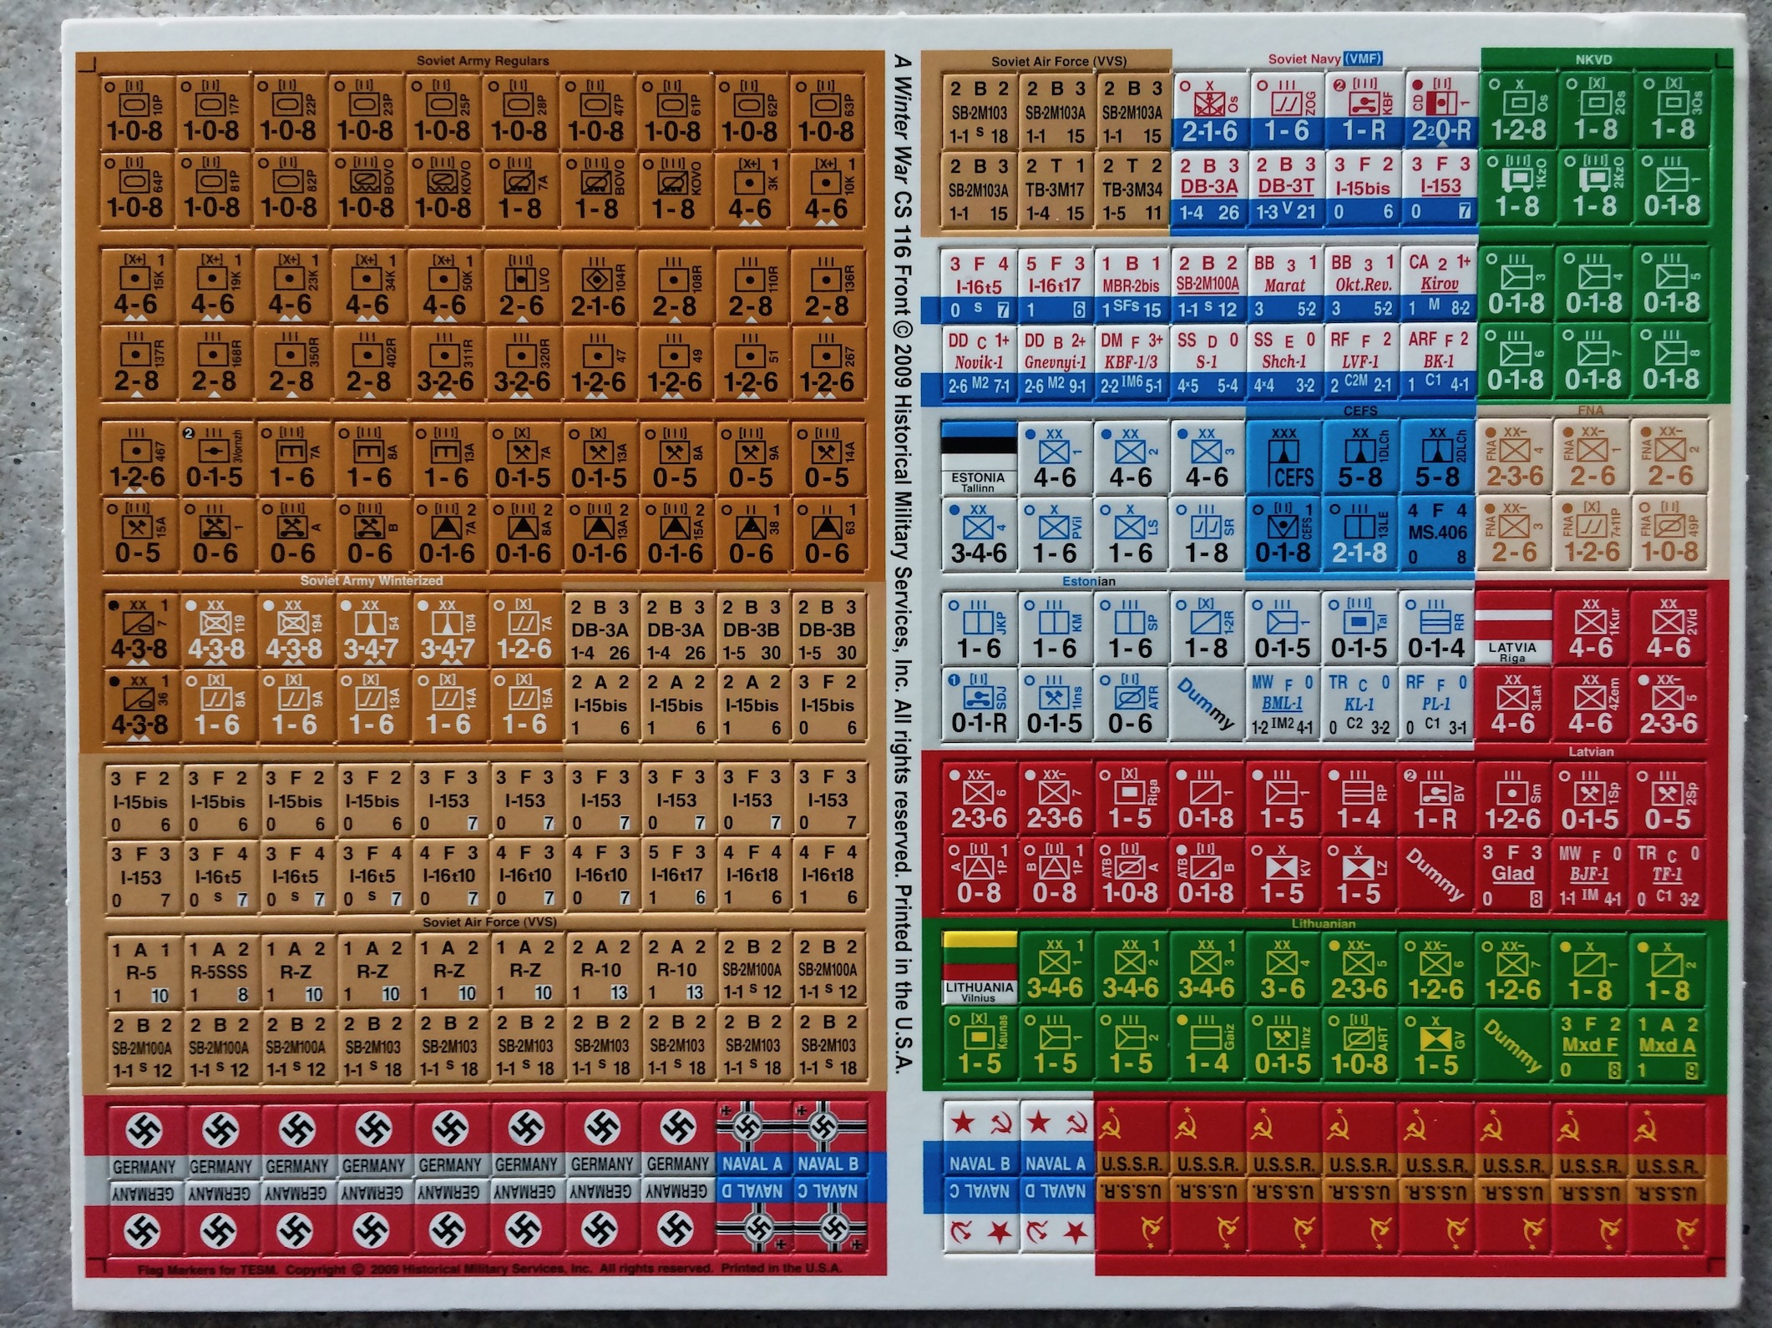Pick the Lithuania Vilnius flag counter
This screenshot has height=1328, width=1772.
coord(978,967)
